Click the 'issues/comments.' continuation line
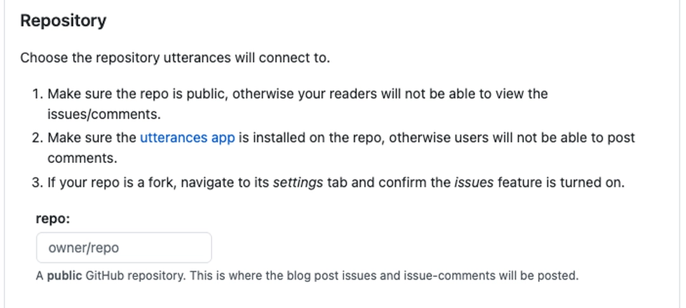686x308 pixels. (104, 114)
